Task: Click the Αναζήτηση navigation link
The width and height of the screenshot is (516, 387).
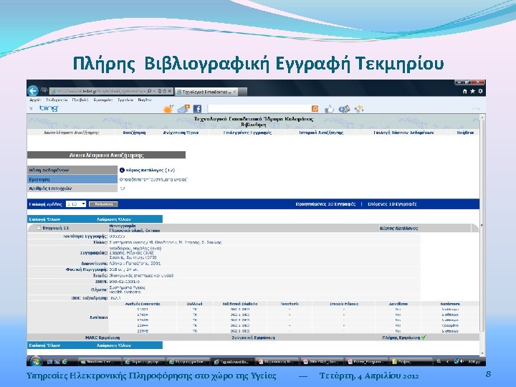Action: tap(134, 133)
